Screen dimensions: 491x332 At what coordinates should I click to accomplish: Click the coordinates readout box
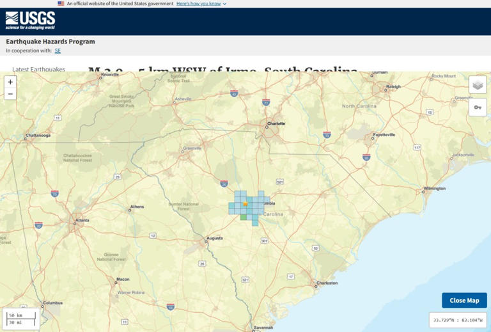coord(458,320)
